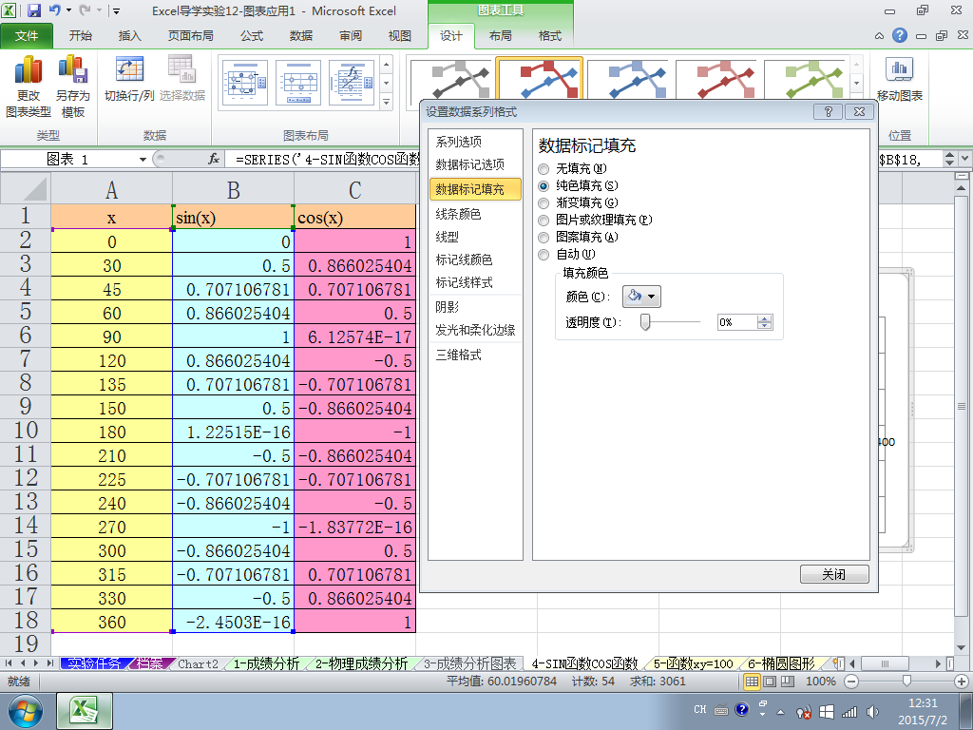Click the zoom slider handle in status bar
The height and width of the screenshot is (730, 973).
coord(906,682)
